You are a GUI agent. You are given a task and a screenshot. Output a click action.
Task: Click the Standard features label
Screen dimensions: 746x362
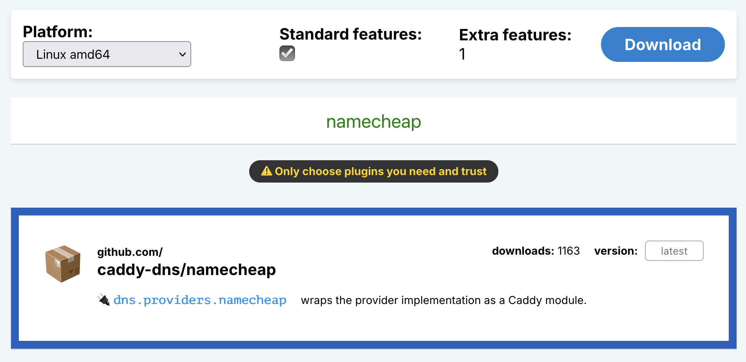tap(350, 34)
